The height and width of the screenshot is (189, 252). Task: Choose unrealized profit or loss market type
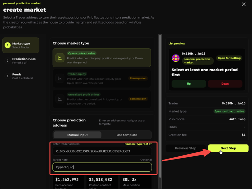point(102,99)
